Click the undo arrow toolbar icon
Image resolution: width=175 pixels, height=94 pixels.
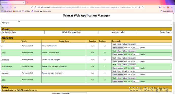[164, 7]
